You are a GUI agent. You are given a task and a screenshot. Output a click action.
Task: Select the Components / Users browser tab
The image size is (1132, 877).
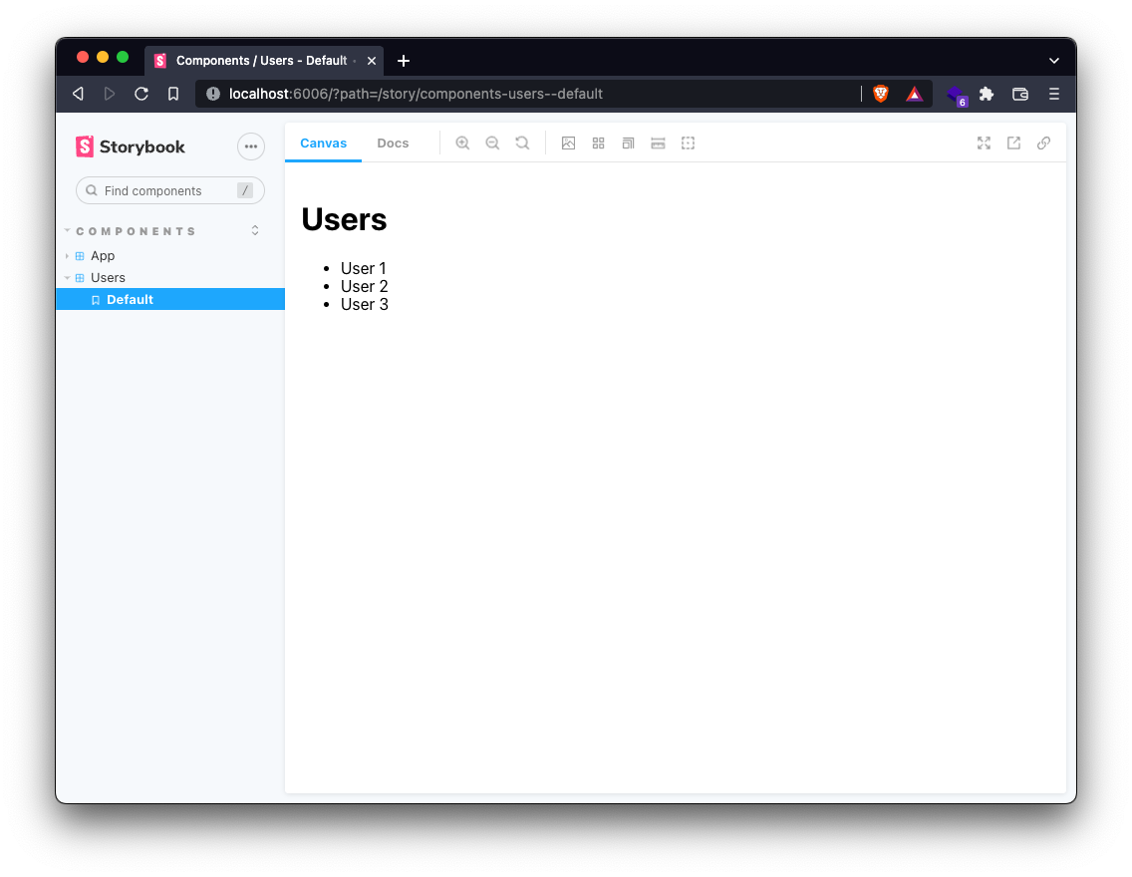[x=264, y=61]
